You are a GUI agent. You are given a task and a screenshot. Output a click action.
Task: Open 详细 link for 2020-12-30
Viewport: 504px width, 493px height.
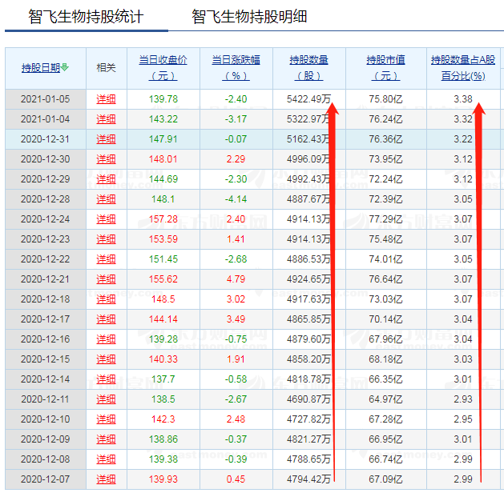click(106, 159)
